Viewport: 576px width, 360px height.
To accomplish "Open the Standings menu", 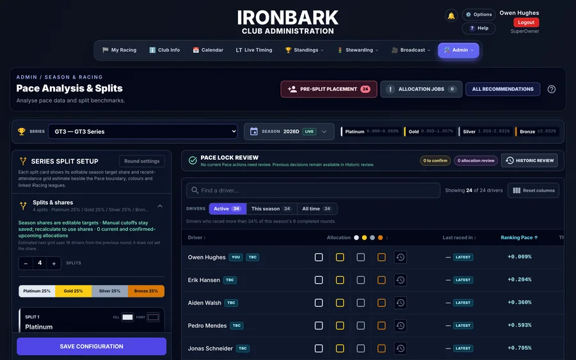I will coord(305,51).
